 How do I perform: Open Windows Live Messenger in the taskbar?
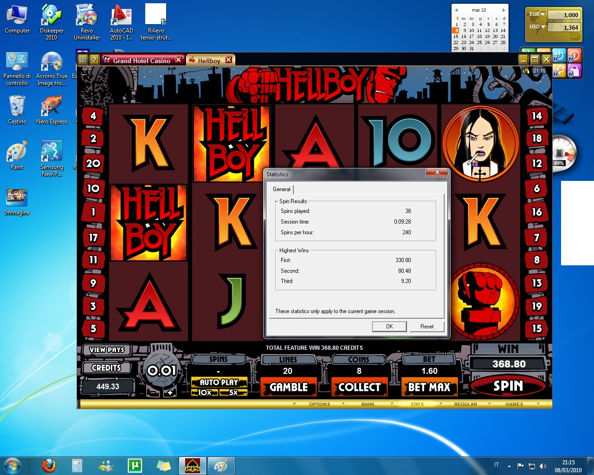106,465
